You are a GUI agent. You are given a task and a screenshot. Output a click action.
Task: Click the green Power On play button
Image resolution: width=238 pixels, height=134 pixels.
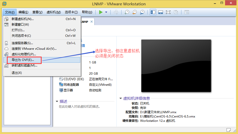[101, 12]
